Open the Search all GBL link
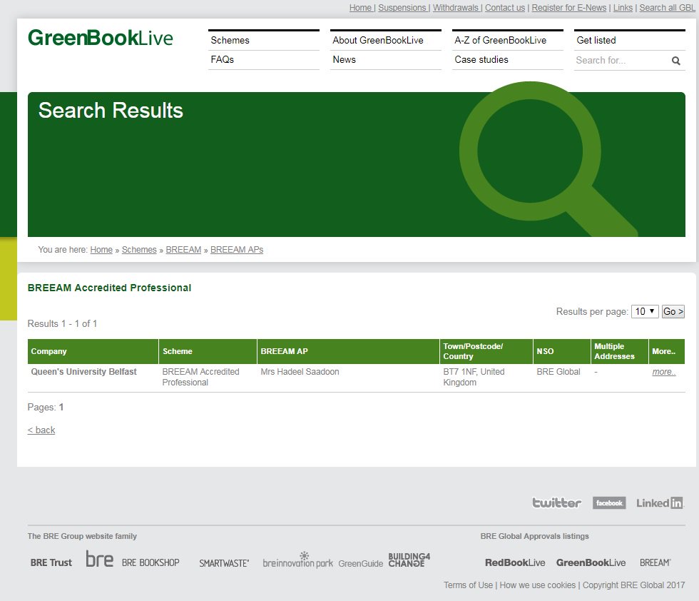 [x=667, y=8]
